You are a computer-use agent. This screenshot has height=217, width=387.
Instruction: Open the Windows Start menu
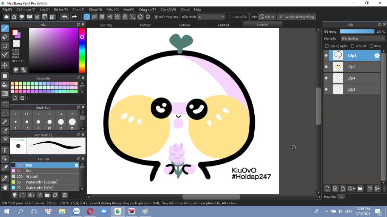[x=7, y=211]
